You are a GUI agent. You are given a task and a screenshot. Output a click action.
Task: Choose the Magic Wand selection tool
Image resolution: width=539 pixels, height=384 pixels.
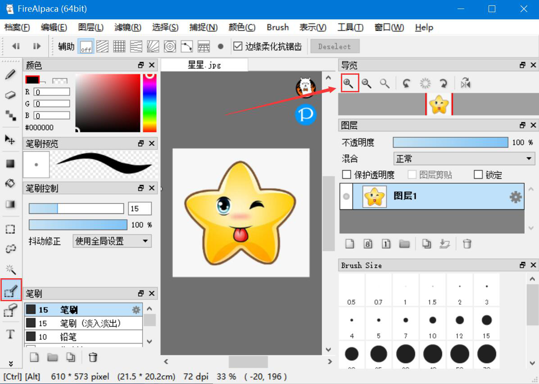click(x=10, y=269)
